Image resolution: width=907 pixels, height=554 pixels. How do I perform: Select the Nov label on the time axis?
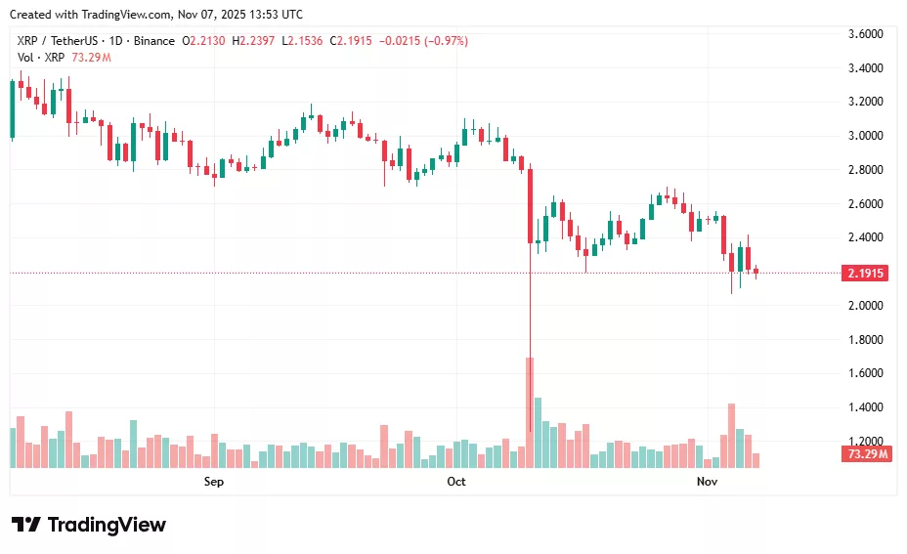pos(707,482)
